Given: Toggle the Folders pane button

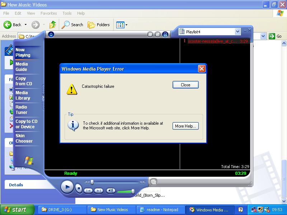Looking at the screenshot, I should [x=99, y=25].
